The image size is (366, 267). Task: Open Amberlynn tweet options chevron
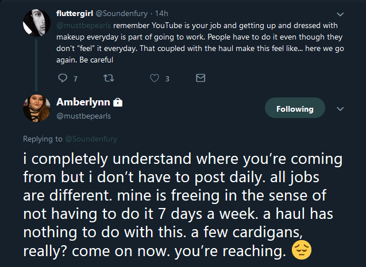pyautogui.click(x=340, y=109)
